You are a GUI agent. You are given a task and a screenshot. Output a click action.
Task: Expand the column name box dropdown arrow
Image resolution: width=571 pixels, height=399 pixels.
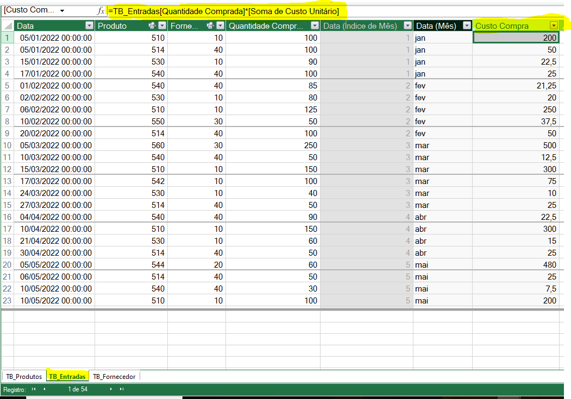click(x=62, y=10)
